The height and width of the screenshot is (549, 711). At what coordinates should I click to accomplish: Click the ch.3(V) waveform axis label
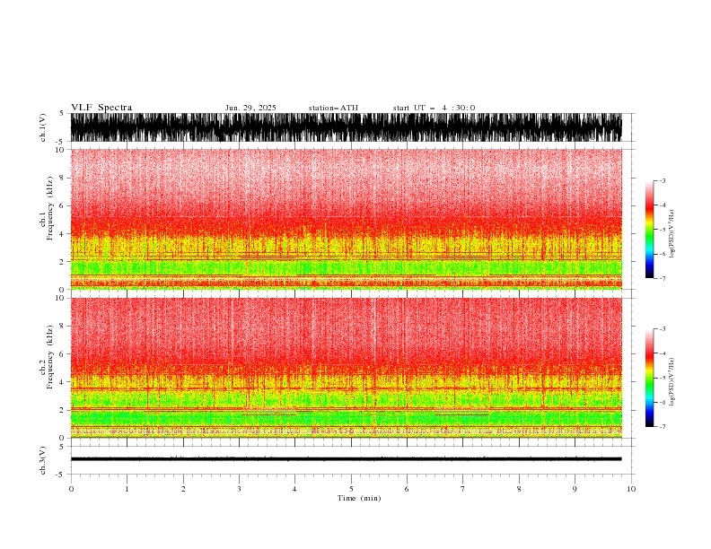point(43,460)
